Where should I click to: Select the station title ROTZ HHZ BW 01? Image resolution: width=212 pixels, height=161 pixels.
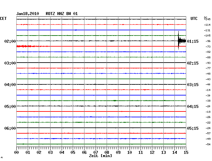click(62, 14)
